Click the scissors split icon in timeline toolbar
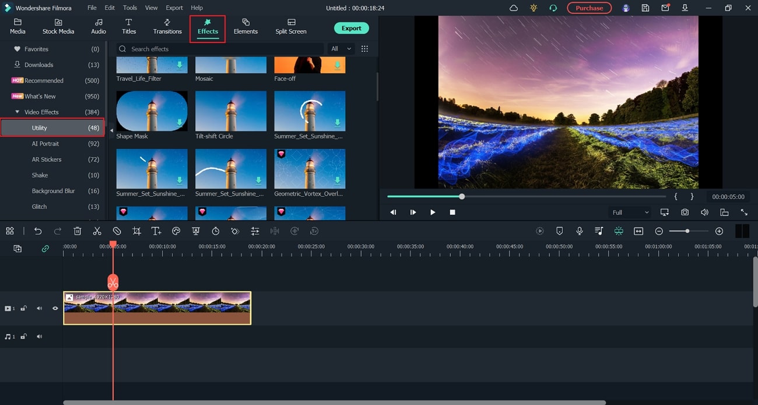Viewport: 758px width, 405px height. click(x=97, y=231)
